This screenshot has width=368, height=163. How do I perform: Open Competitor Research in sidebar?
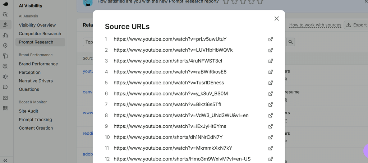[40, 33]
